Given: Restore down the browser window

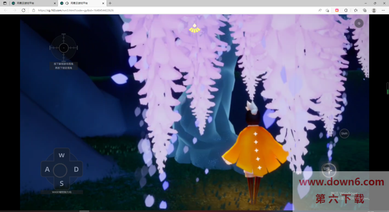Looking at the screenshot, I should click(375, 3).
